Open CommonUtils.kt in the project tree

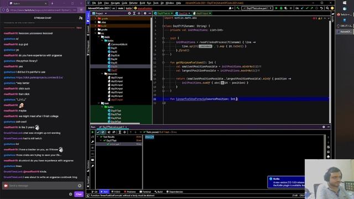[x=117, y=44]
